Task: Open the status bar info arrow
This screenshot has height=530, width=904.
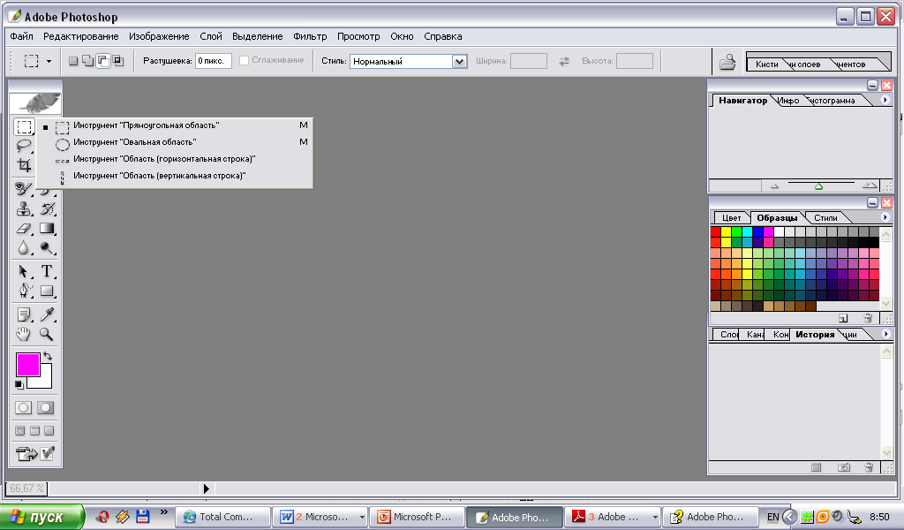Action: click(207, 489)
